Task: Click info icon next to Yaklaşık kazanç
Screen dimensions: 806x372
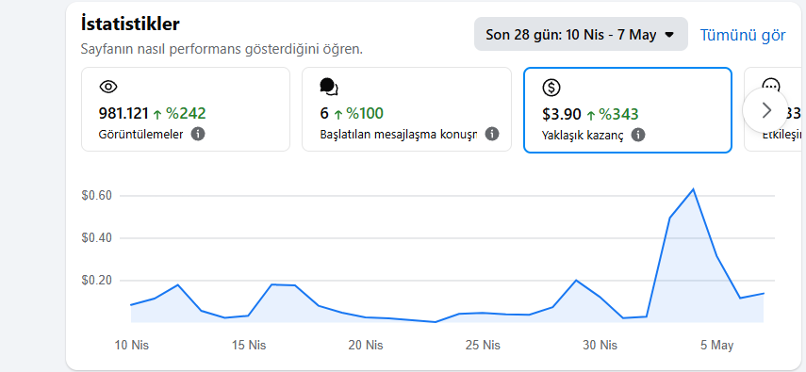Action: pyautogui.click(x=638, y=135)
